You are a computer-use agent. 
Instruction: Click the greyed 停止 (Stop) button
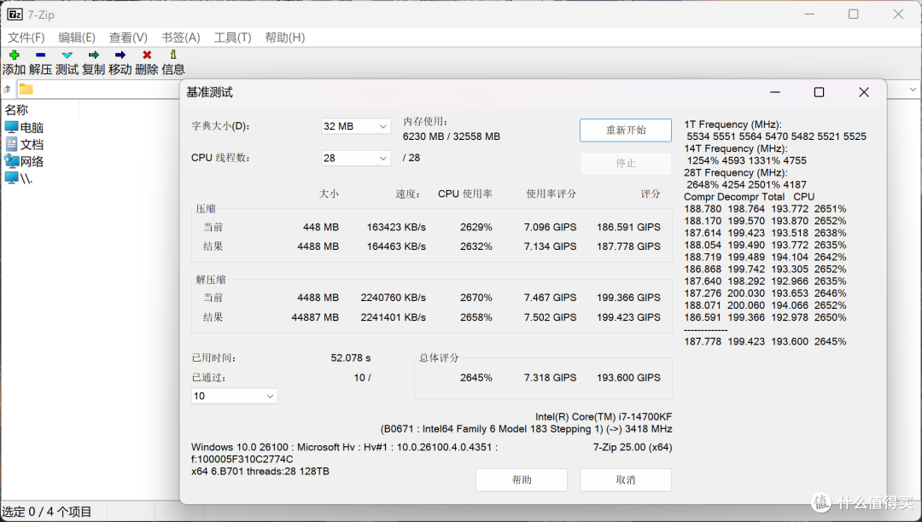[x=626, y=163]
